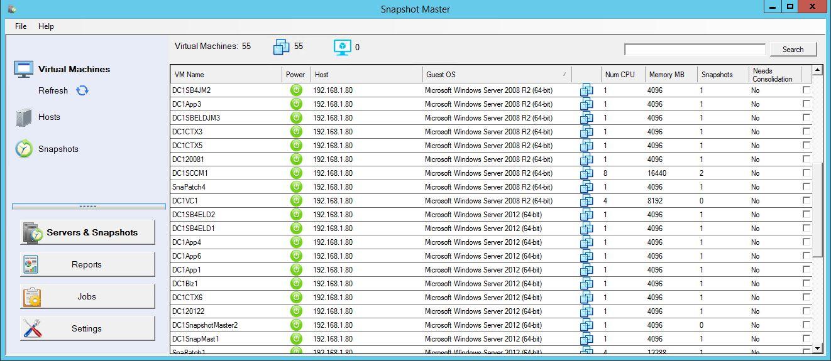
Task: Open the Jobs section
Action: pos(87,296)
